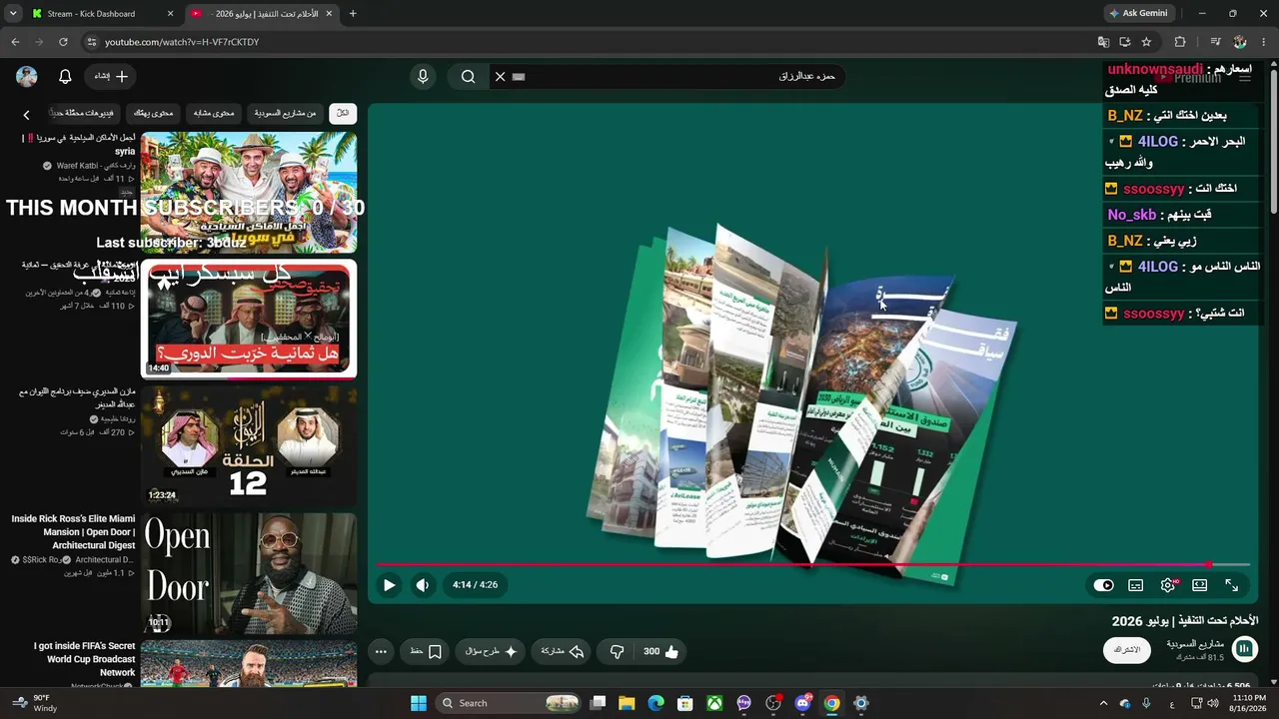Turn on video subtitles
Image resolution: width=1279 pixels, height=719 pixels.
1136,585
